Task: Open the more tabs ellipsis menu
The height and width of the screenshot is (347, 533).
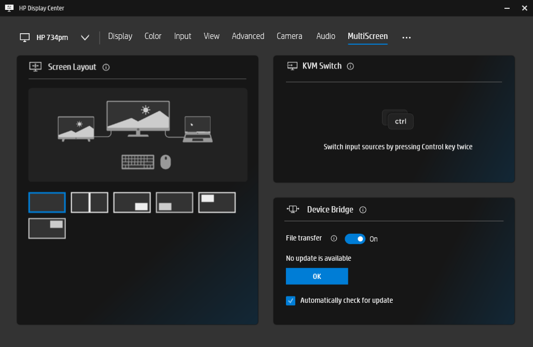Action: click(x=406, y=37)
